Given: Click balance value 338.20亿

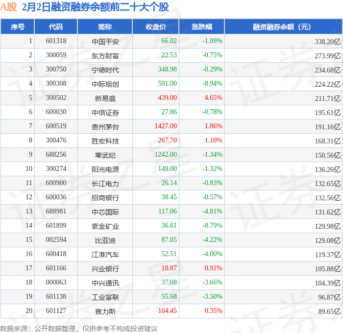Looking at the screenshot, I should tap(327, 42).
